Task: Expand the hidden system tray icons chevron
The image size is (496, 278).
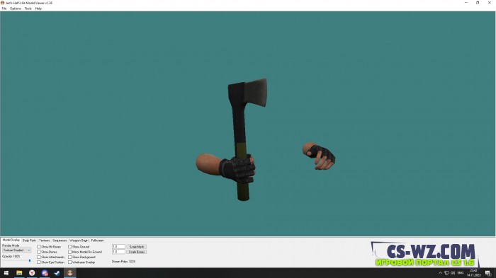Action: [440, 273]
